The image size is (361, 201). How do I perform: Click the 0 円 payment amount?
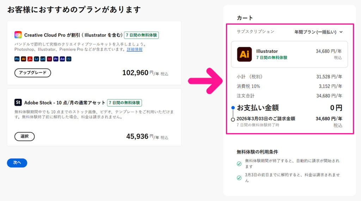point(336,108)
